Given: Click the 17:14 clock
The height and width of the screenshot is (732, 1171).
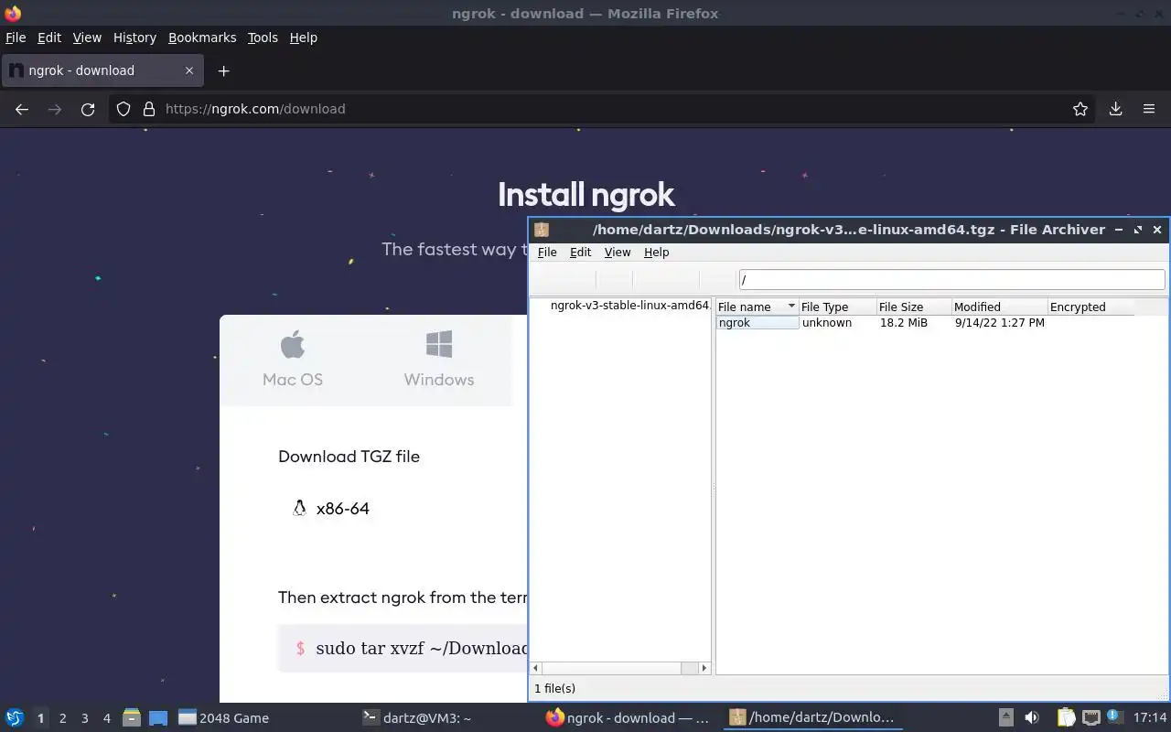Looking at the screenshot, I should (x=1150, y=718).
